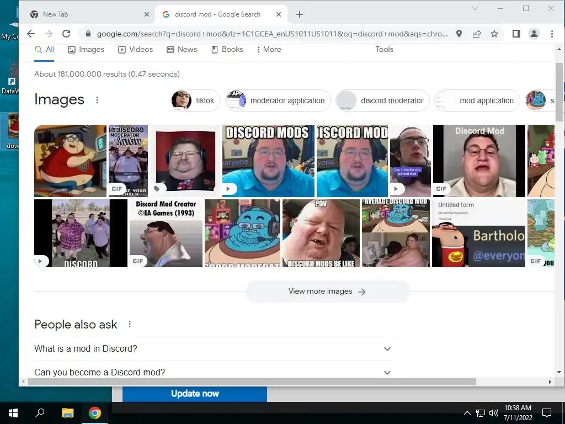565x424 pixels.
Task: Open the DISCORD MODS BE LIKE thumbnail
Action: (x=321, y=234)
